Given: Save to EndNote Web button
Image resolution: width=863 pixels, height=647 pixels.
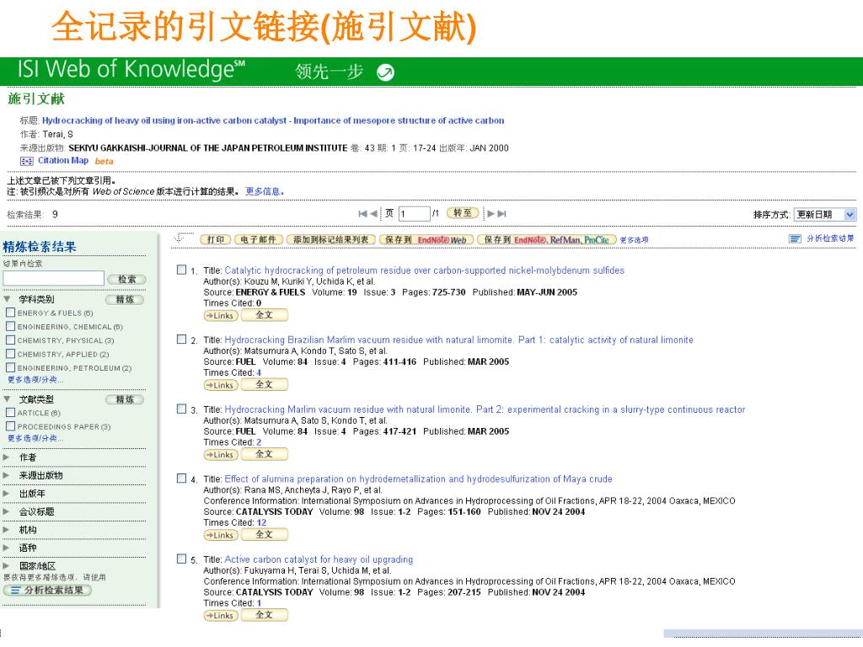Looking at the screenshot, I should click(426, 239).
